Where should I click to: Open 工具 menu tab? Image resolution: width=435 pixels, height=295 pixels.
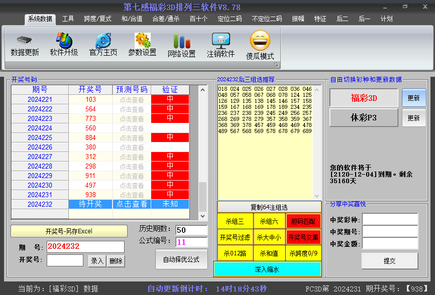(68, 19)
